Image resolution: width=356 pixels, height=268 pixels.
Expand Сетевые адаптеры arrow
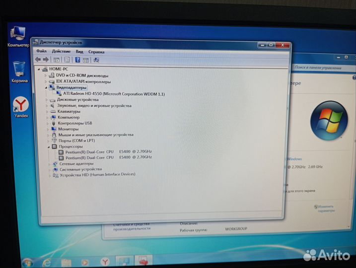coord(49,164)
